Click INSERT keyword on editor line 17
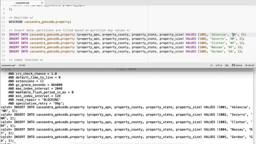256x144 pixels. (x=14, y=47)
